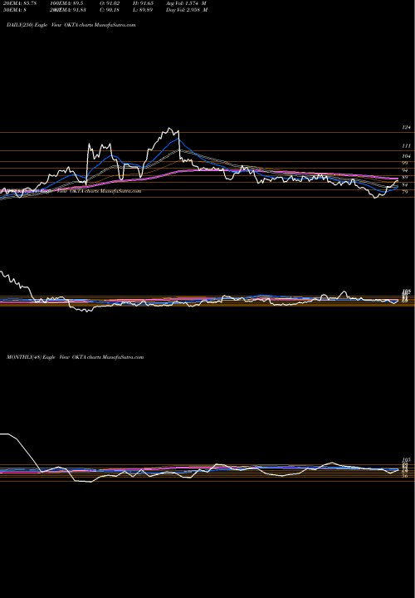This screenshot has width=415, height=598.
Task: Click the open price O: 91.02
Action: pos(110,3)
